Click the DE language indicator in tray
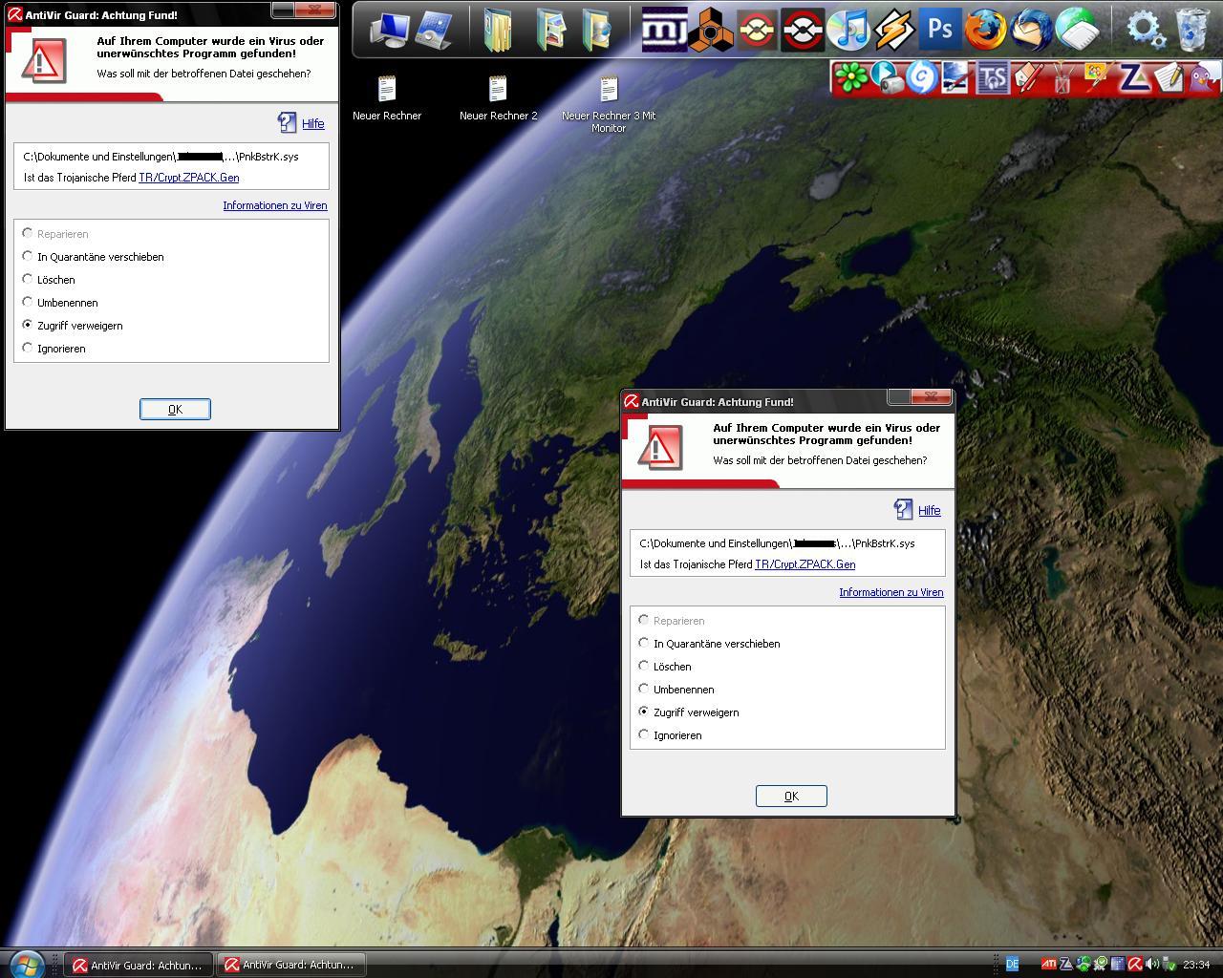This screenshot has height=978, width=1223. coord(1013,965)
